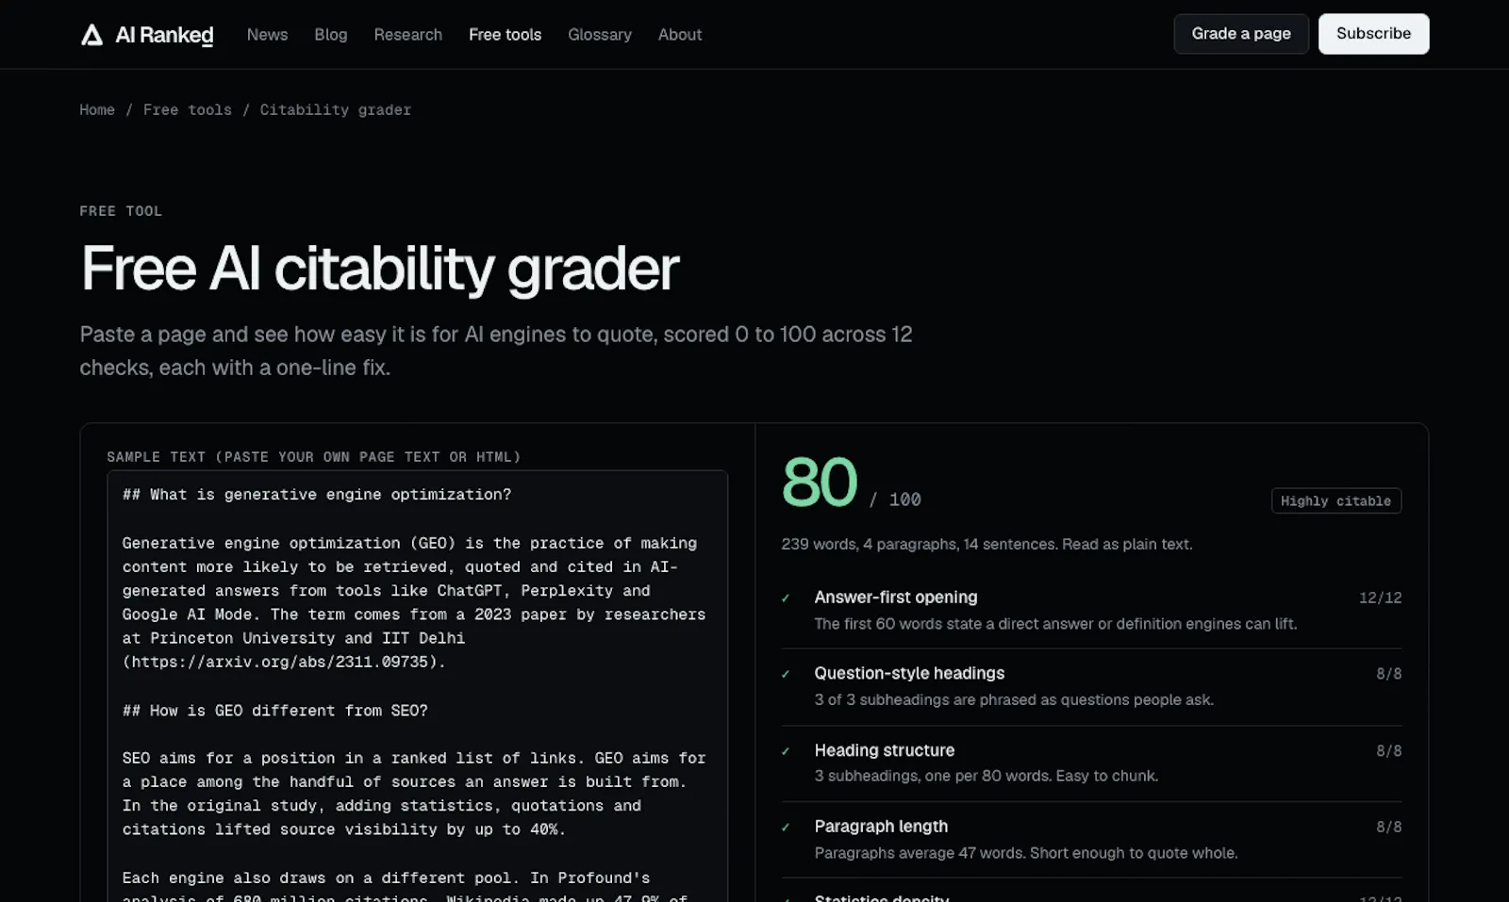Click the Subscribe button

point(1373,34)
